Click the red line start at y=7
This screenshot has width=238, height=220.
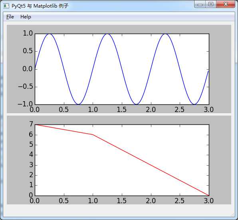pyautogui.click(x=35, y=125)
